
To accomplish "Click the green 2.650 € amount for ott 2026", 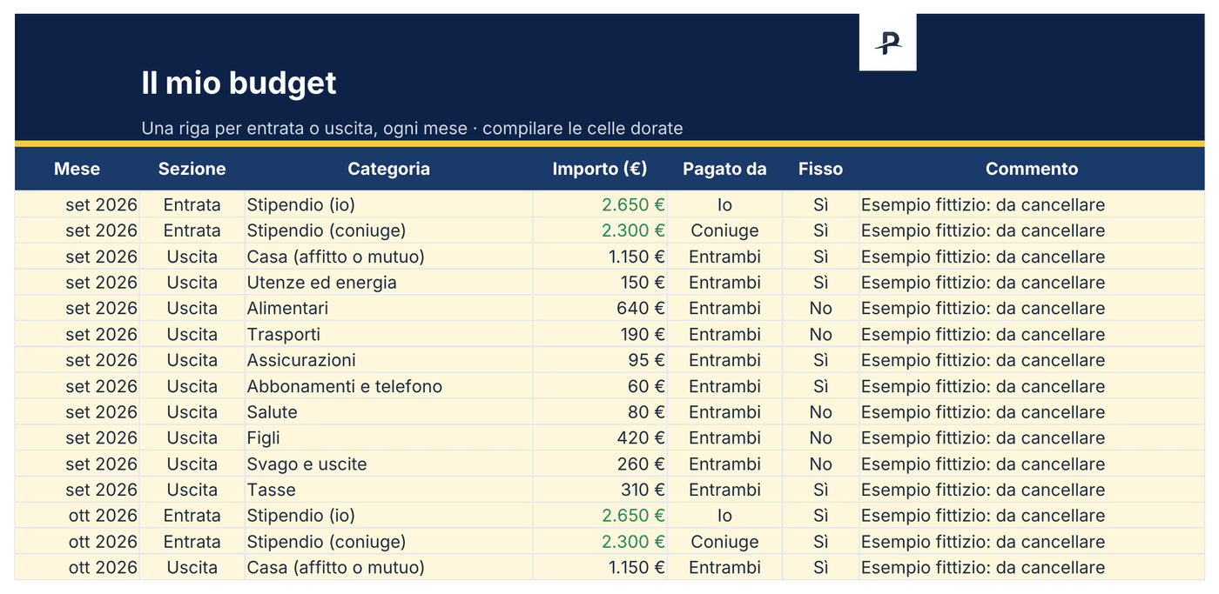I will pyautogui.click(x=600, y=516).
